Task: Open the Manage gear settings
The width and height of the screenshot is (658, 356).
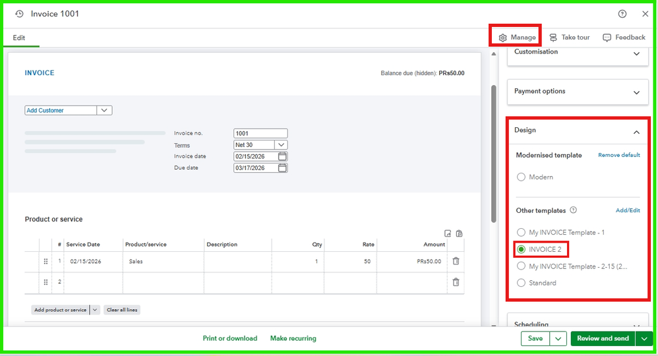Action: [517, 38]
